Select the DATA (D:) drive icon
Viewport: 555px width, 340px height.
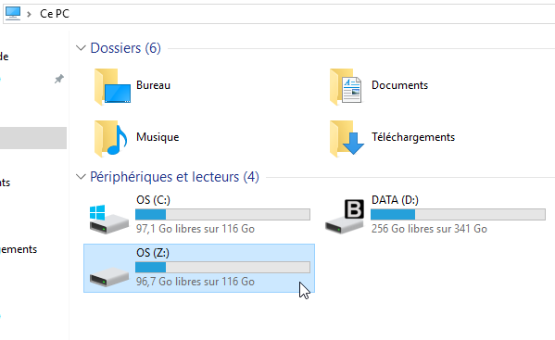coord(345,217)
